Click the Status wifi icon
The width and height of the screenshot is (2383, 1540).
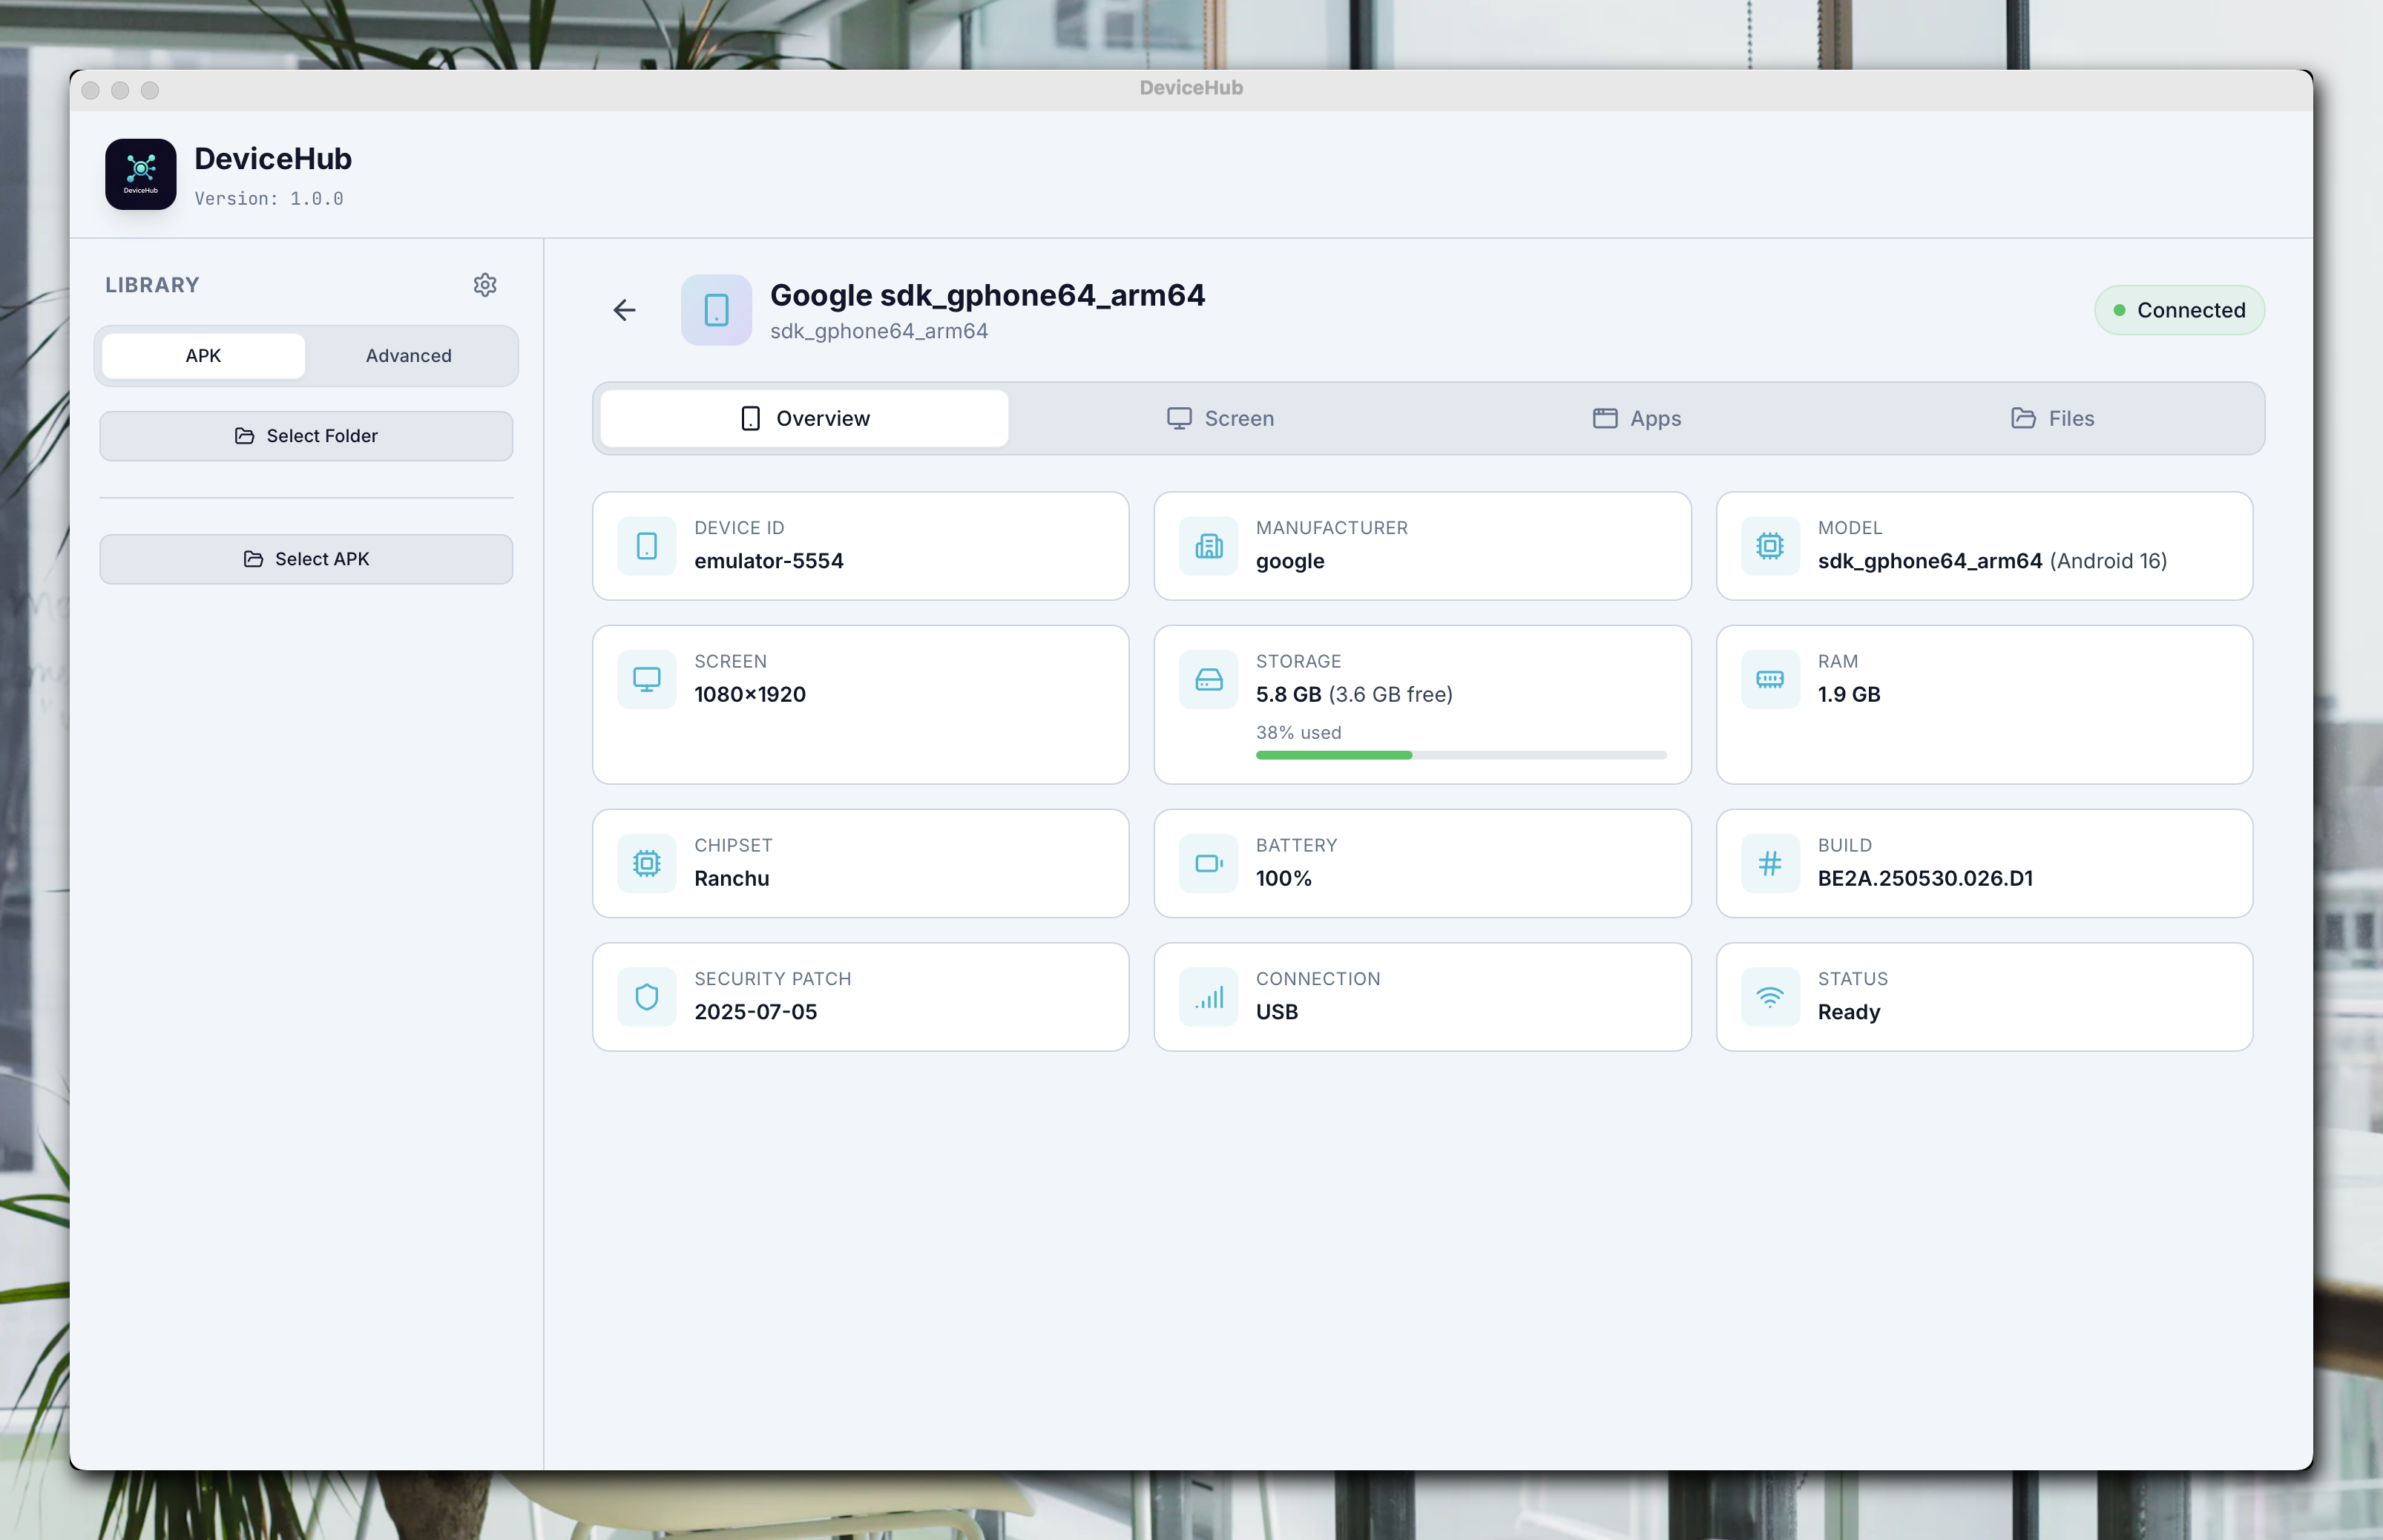pos(1769,997)
